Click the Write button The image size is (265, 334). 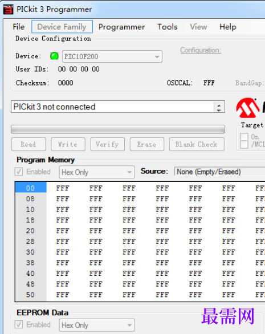[x=68, y=144]
